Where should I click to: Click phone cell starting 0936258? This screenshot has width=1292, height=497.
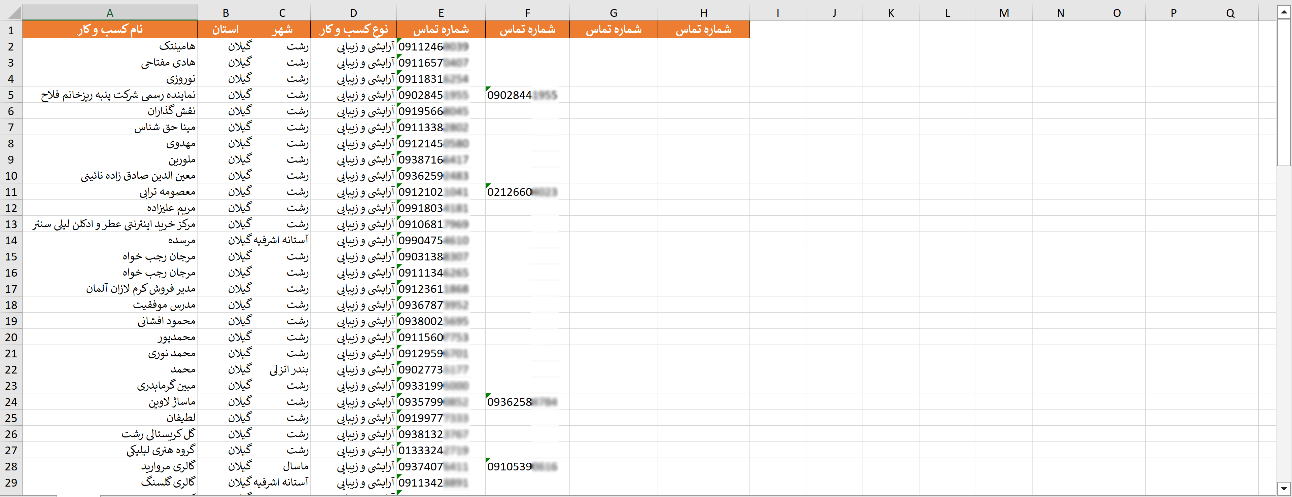coord(527,402)
